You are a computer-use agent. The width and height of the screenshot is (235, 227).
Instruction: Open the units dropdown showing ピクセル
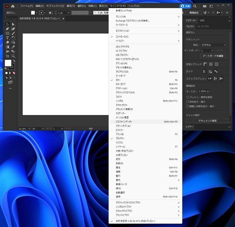pos(213,45)
